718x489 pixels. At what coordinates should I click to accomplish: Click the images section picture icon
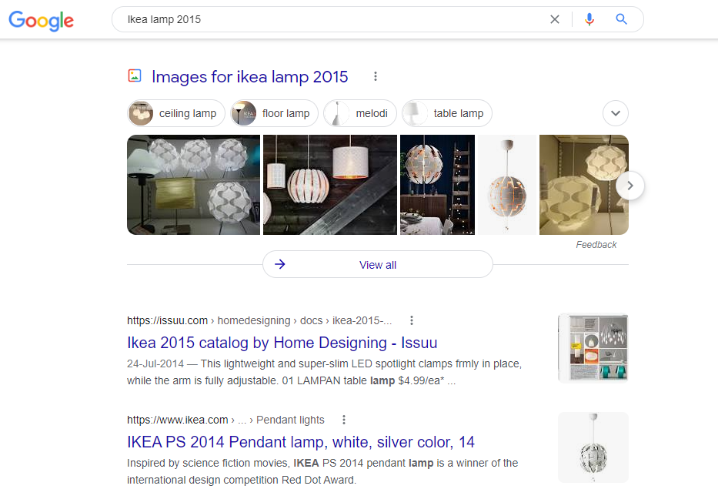[135, 75]
